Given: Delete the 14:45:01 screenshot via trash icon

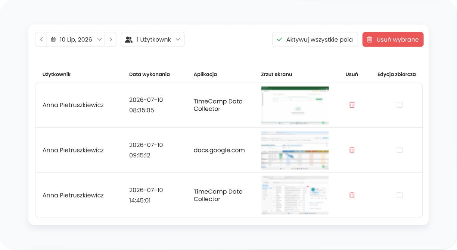Looking at the screenshot, I should click(x=352, y=195).
